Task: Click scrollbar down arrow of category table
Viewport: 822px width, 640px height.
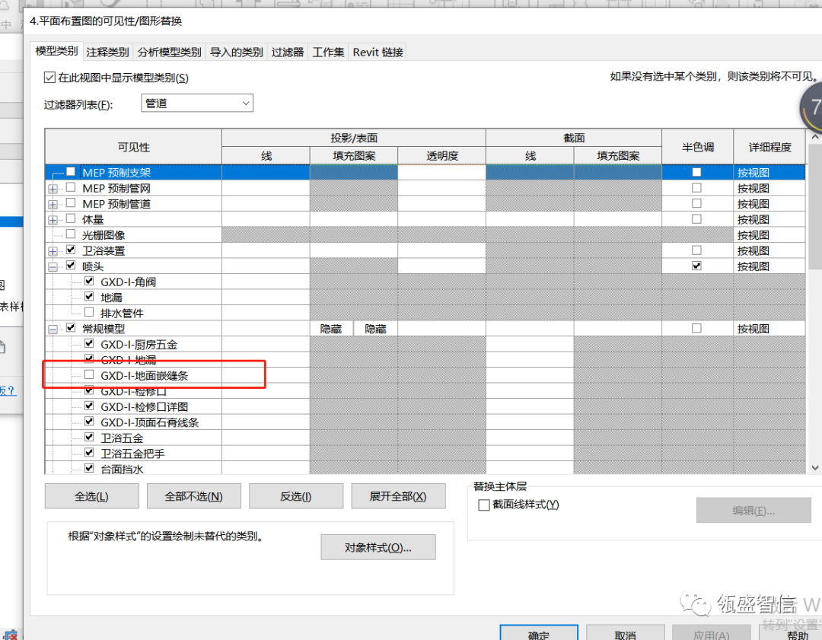Action: coord(814,467)
